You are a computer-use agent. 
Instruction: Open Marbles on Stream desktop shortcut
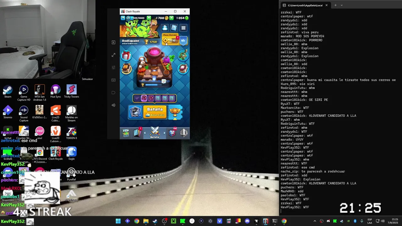click(71, 114)
